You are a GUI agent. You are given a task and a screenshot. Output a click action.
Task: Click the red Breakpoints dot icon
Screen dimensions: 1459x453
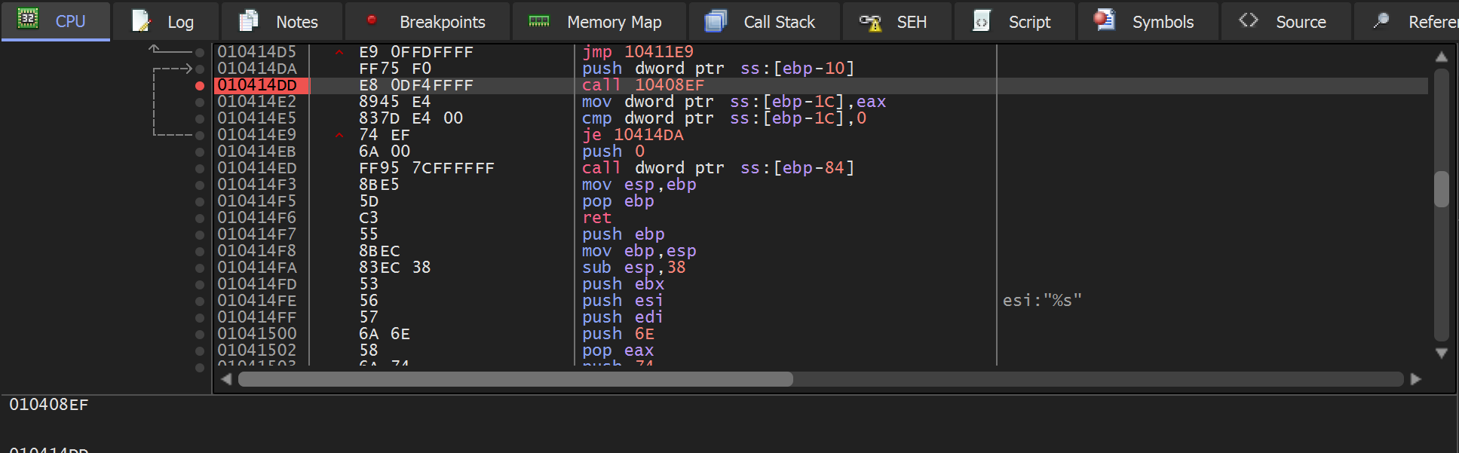point(372,20)
